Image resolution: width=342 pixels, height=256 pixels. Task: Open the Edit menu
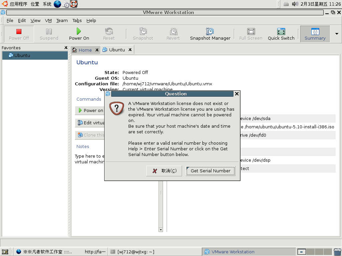[x=22, y=20]
